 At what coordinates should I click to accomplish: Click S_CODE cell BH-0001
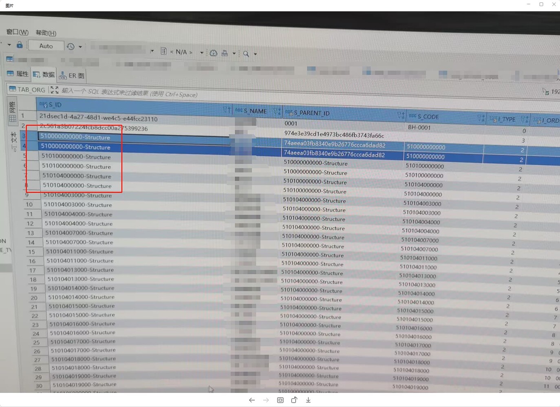(419, 127)
